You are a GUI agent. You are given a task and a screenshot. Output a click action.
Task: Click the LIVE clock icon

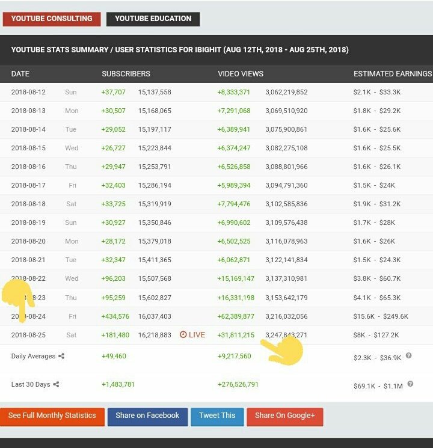tap(183, 334)
